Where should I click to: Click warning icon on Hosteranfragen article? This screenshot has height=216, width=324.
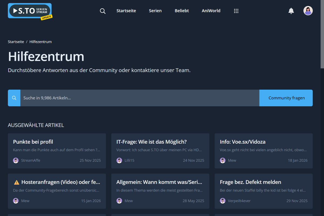tap(16, 182)
